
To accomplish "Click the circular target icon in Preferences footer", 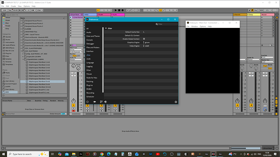I will pos(88,102).
